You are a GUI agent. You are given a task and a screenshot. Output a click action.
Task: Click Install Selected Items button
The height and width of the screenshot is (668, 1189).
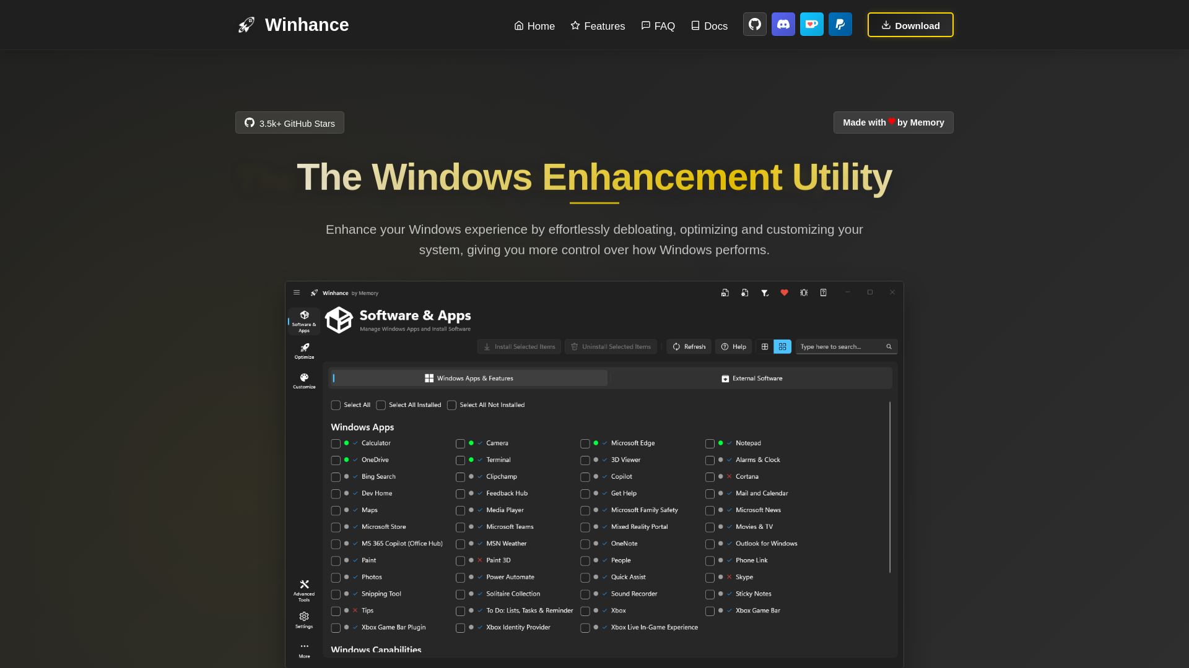pyautogui.click(x=519, y=346)
